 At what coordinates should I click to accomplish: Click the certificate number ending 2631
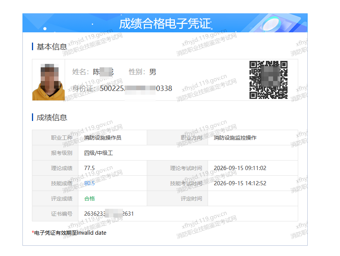(109, 213)
